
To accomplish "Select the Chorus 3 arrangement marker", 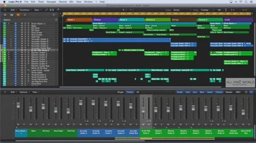I will click(210, 20).
